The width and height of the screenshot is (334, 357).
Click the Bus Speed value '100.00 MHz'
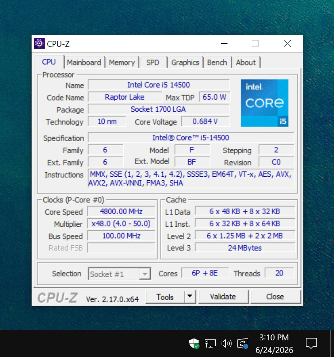121,236
